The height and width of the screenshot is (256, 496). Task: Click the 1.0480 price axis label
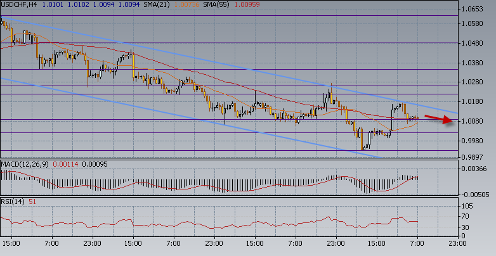473,43
